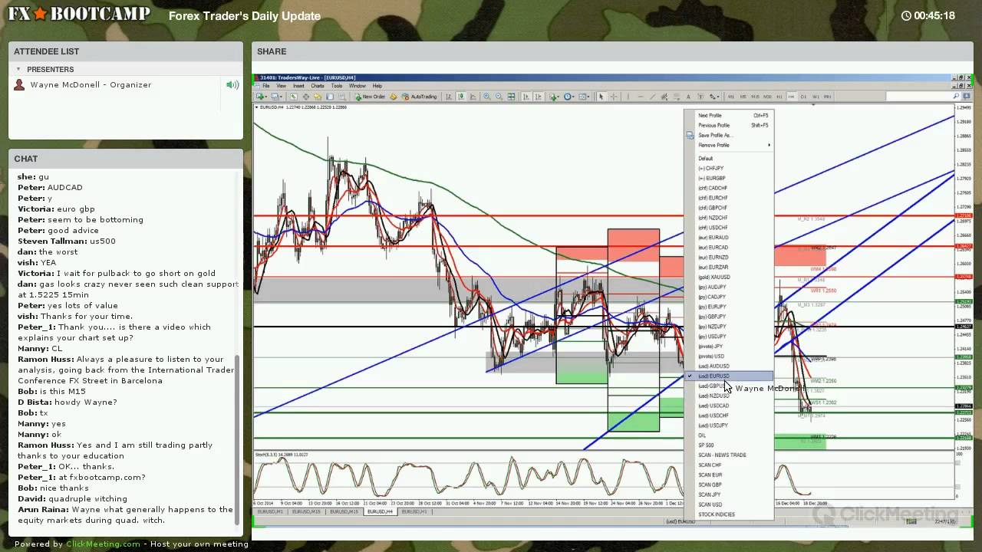The height and width of the screenshot is (552, 982).
Task: Open the periods clock dropdown icon
Action: click(568, 97)
